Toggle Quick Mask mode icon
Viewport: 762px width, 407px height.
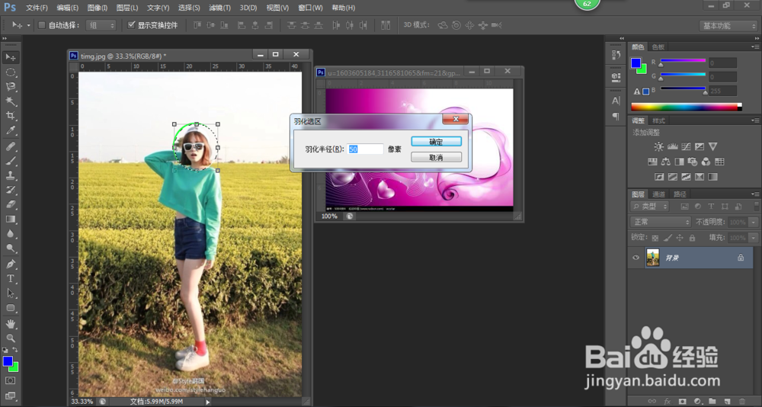(11, 380)
